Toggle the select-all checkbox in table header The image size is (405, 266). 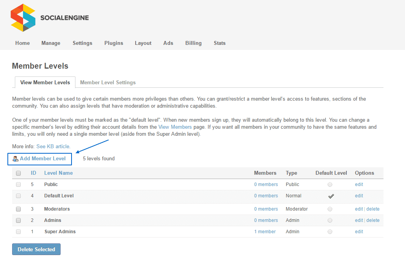pos(18,173)
